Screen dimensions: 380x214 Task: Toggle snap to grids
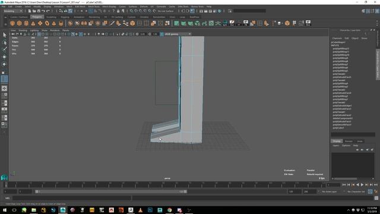[x=132, y=11]
